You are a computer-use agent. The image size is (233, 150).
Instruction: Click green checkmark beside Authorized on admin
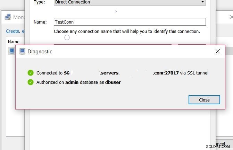point(31,82)
